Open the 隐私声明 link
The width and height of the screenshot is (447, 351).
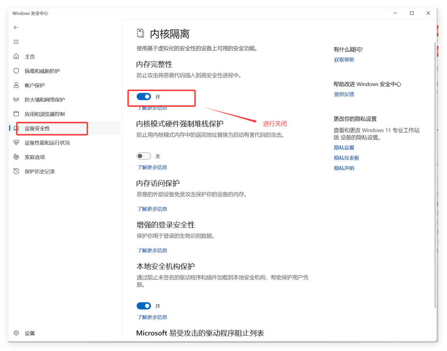point(344,168)
